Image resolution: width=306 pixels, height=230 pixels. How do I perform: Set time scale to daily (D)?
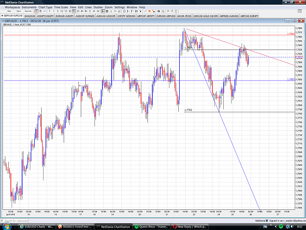pos(90,11)
